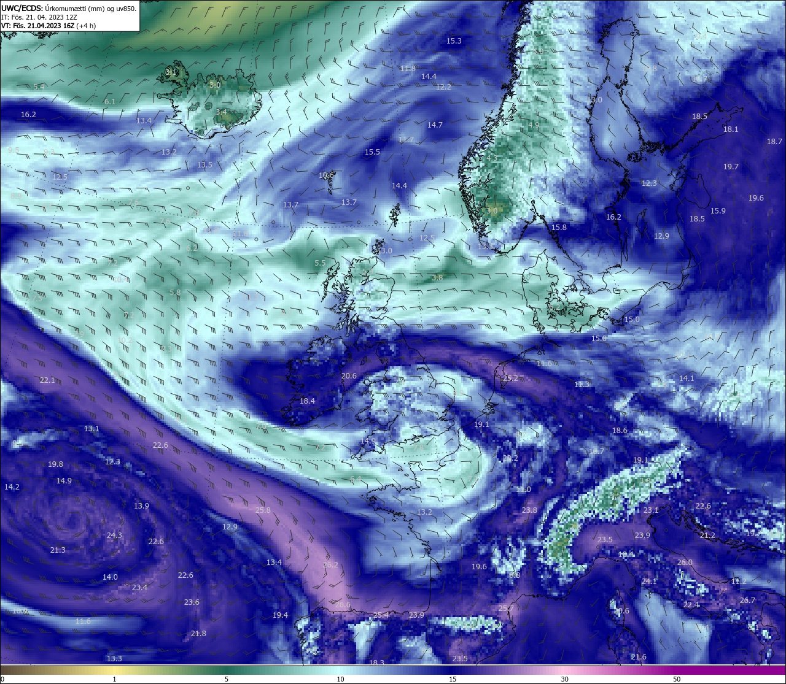The image size is (786, 684).
Task: Click the 5.5 value near Scotland
Action: coord(320,263)
